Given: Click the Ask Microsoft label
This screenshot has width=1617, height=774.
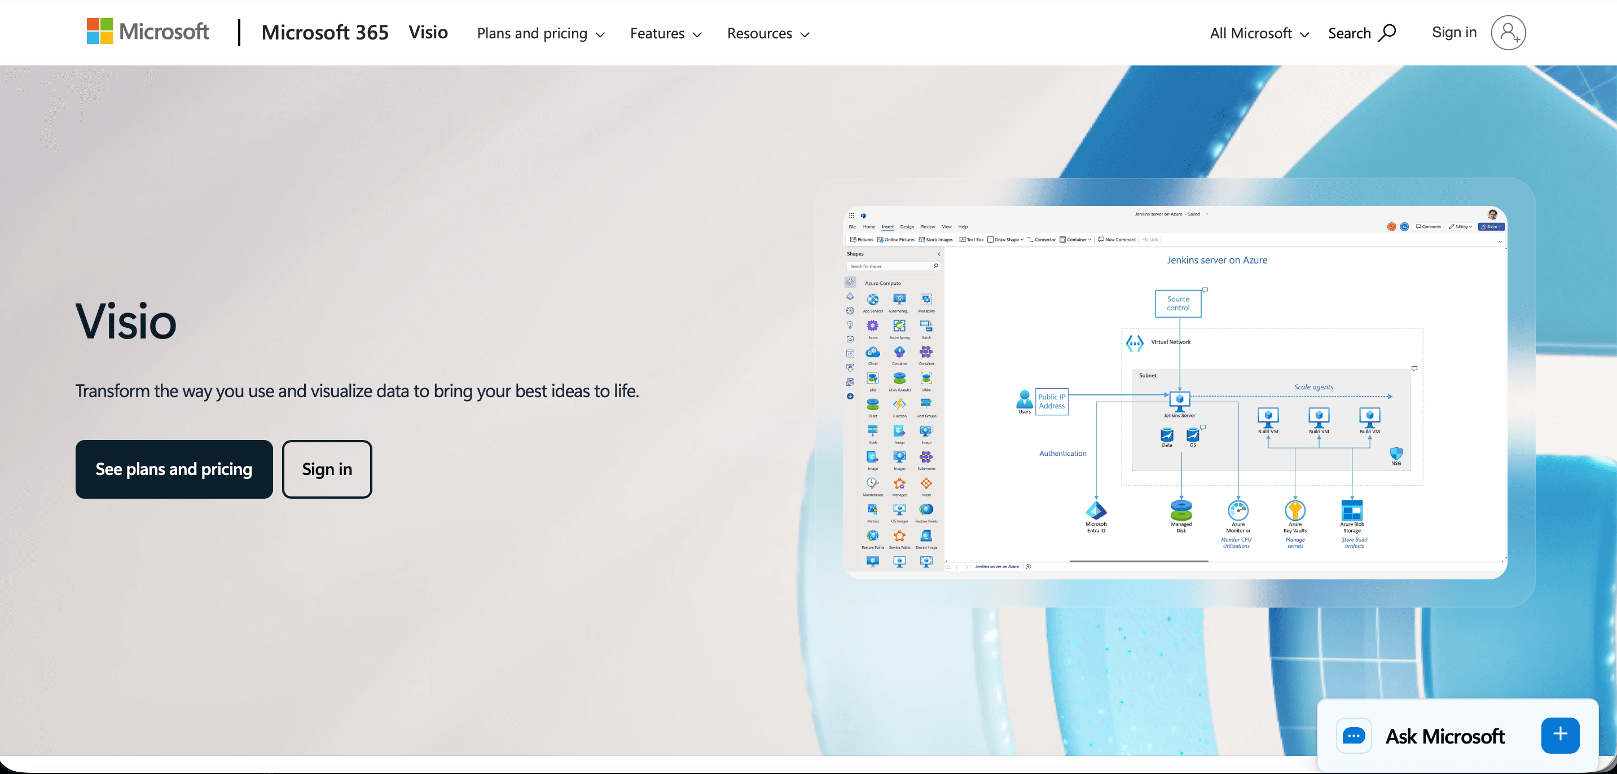Looking at the screenshot, I should coord(1445,736).
